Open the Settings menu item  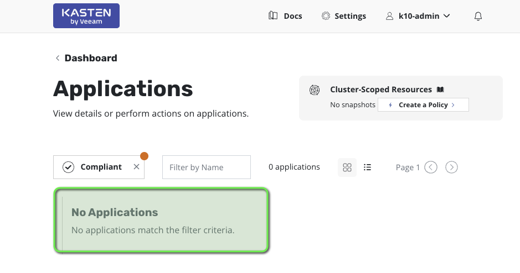click(x=350, y=16)
